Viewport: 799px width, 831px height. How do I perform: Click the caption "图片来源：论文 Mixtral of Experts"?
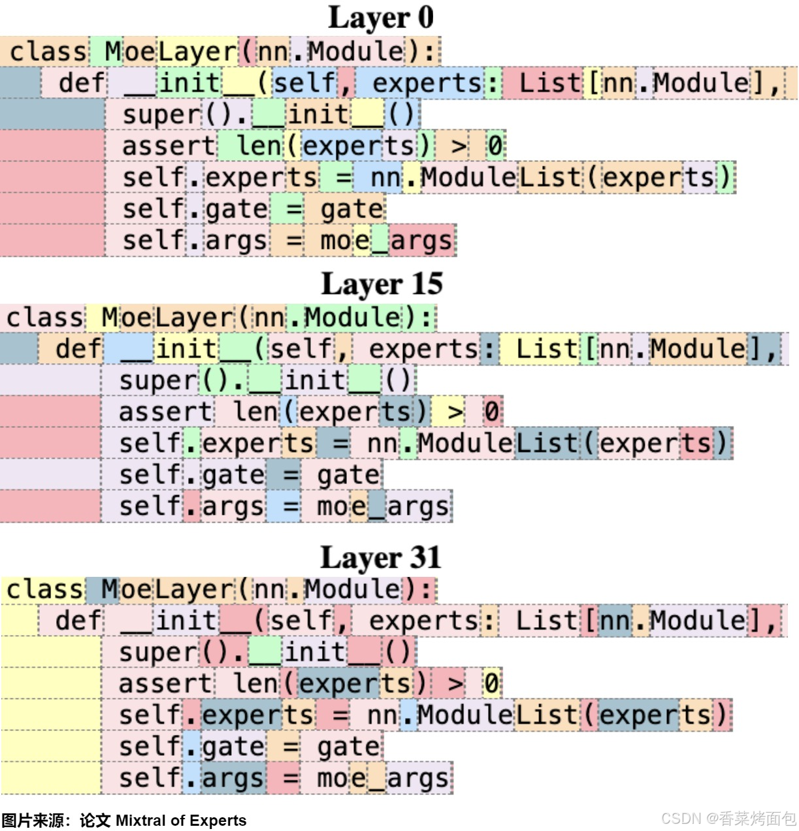point(123,821)
